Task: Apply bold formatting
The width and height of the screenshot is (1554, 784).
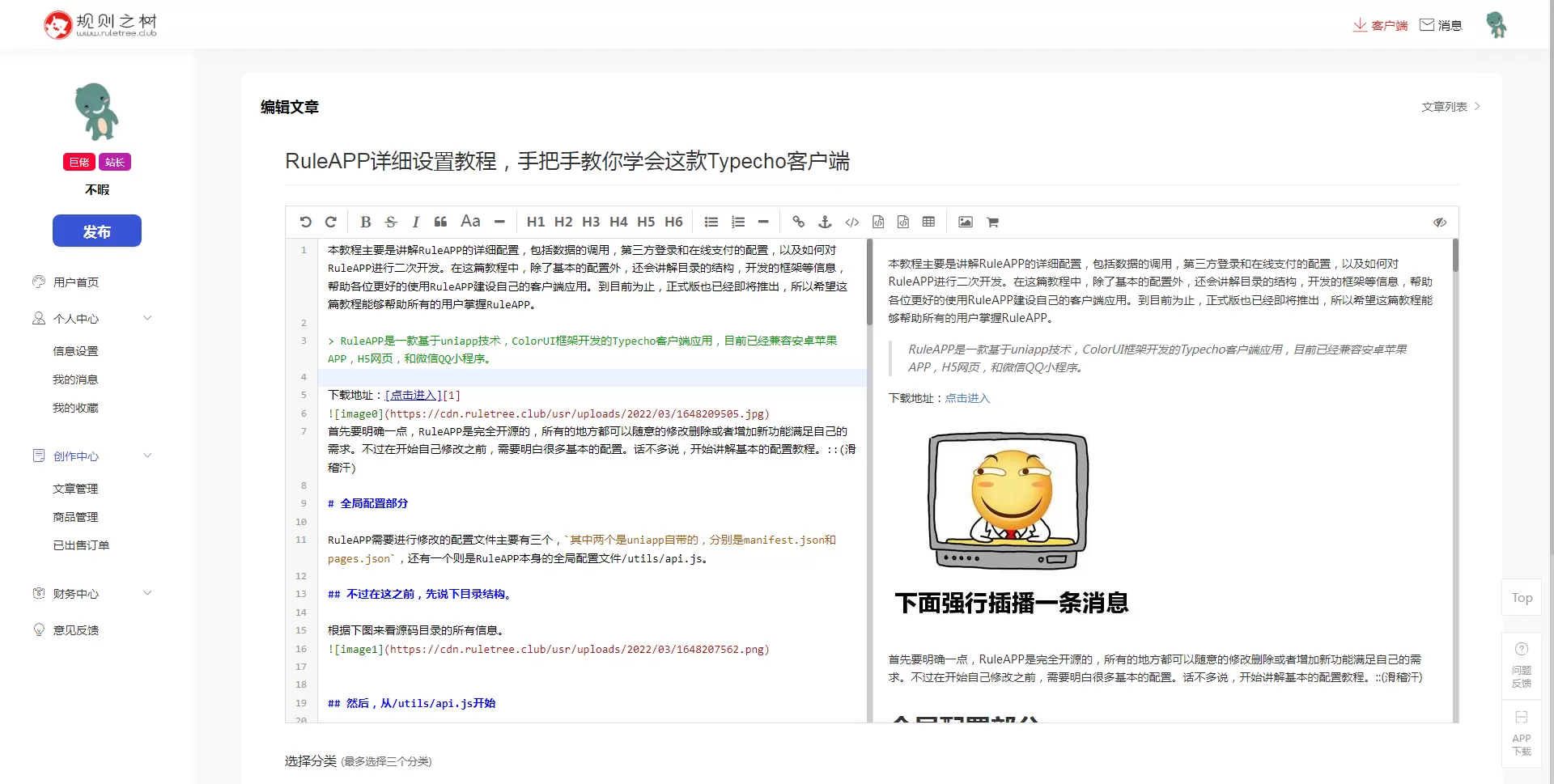Action: click(x=365, y=222)
